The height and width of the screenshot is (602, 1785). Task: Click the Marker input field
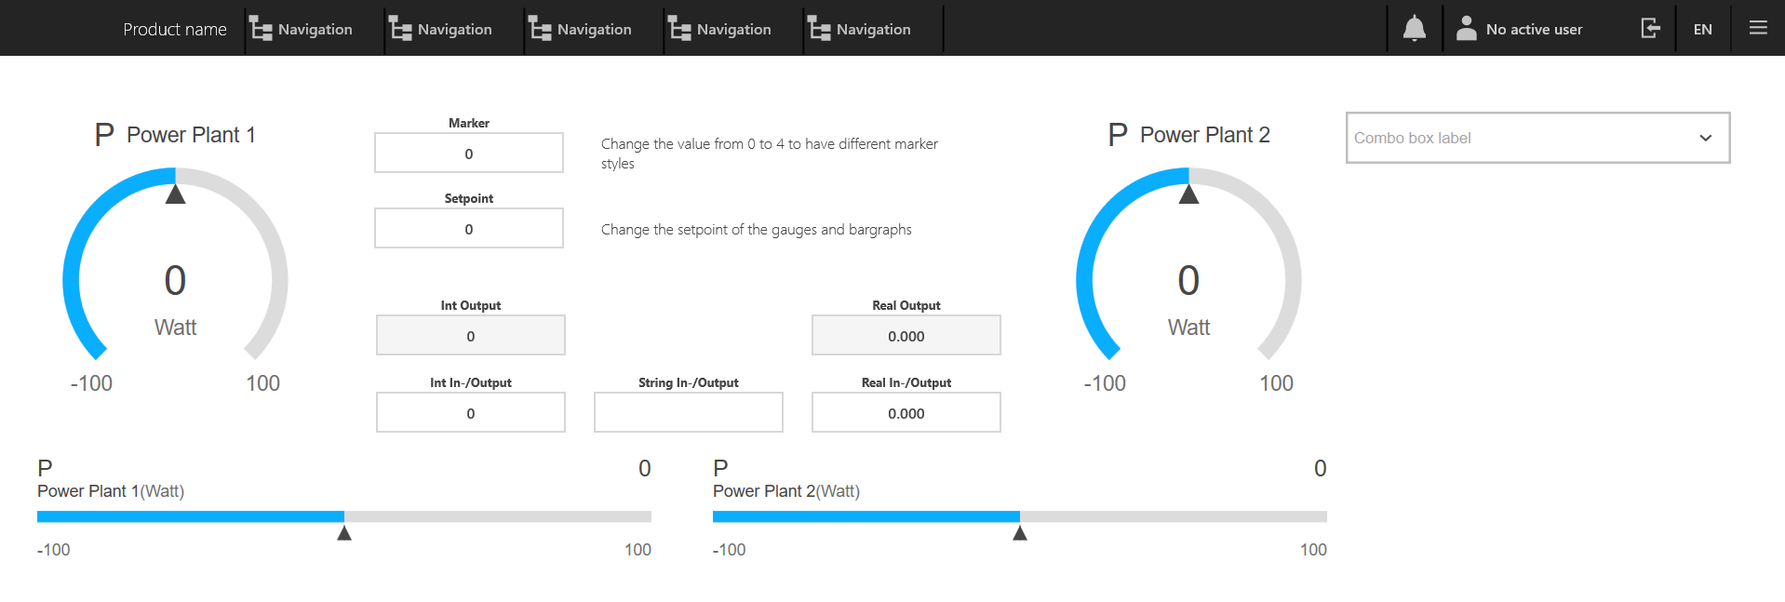469,154
